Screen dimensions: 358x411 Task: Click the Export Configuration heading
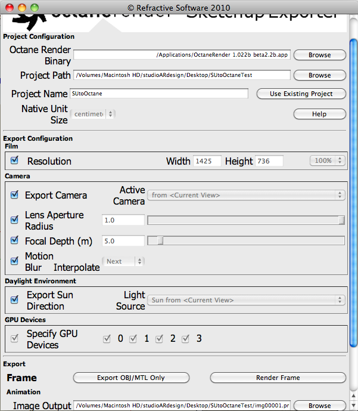point(38,138)
